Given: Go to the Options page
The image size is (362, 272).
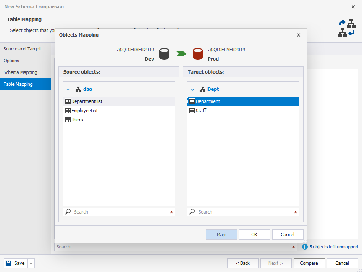Looking at the screenshot, I should pyautogui.click(x=11, y=61).
